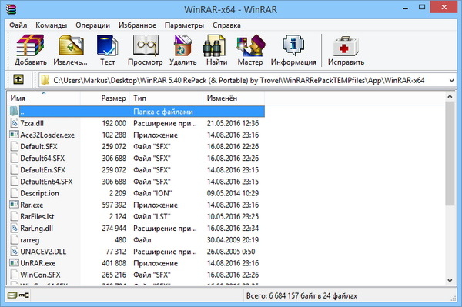Image resolution: width=462 pixels, height=307 pixels.
Task: Open the Избранное menu
Action: point(137,25)
